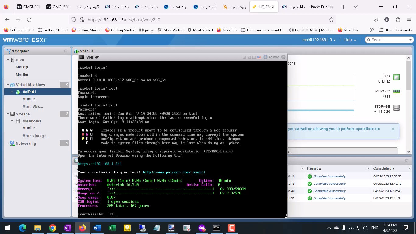Collapse the Storage tree node
Image resolution: width=416 pixels, height=234 pixels.
(8, 114)
